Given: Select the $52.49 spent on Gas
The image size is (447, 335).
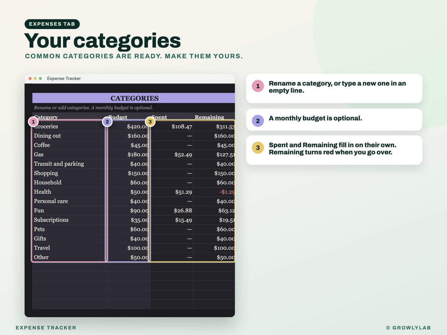Looking at the screenshot, I should click(x=172, y=154).
